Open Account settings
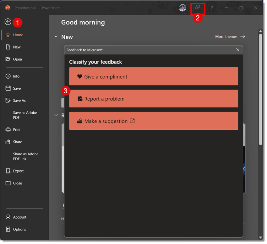The image size is (267, 244). pyautogui.click(x=19, y=217)
